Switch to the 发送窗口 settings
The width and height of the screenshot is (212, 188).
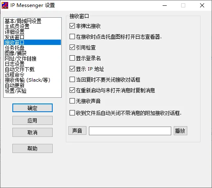33,37
